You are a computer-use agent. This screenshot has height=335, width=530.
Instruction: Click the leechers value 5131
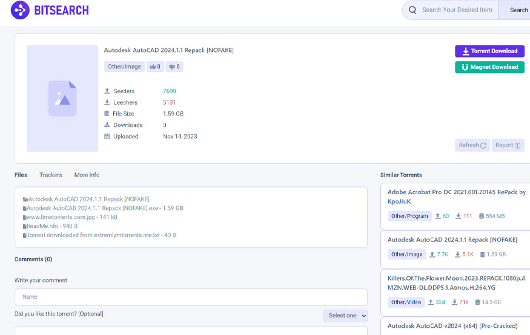(170, 103)
